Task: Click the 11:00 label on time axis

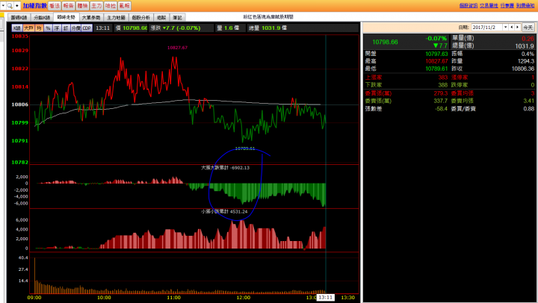Action: [173, 298]
